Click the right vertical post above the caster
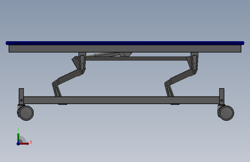 point(222,97)
